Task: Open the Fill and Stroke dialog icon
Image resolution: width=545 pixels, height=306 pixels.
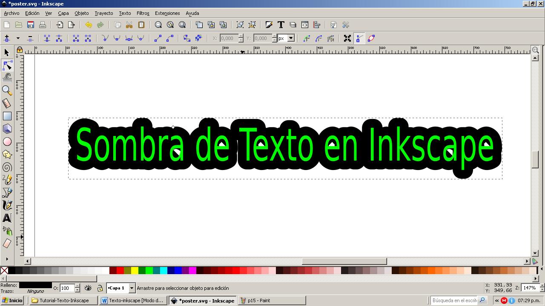Action: (x=269, y=25)
